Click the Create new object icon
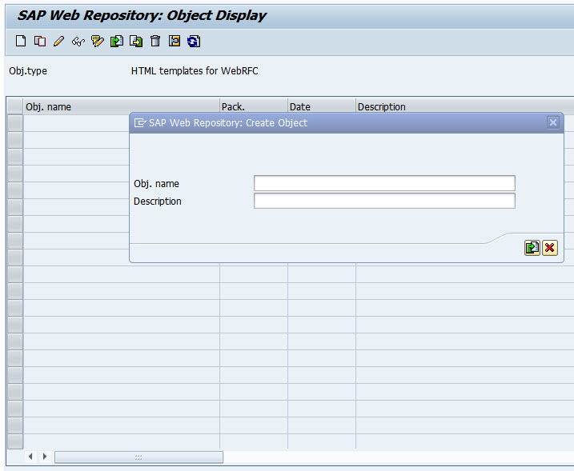The height and width of the screenshot is (471, 574). [21, 41]
